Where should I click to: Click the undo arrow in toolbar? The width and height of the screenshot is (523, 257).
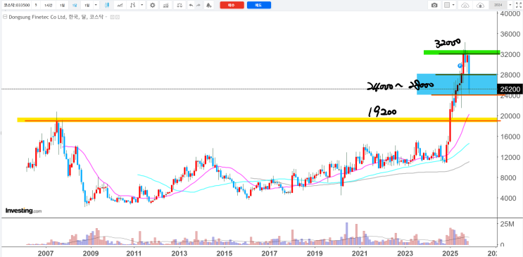pyautogui.click(x=191, y=6)
